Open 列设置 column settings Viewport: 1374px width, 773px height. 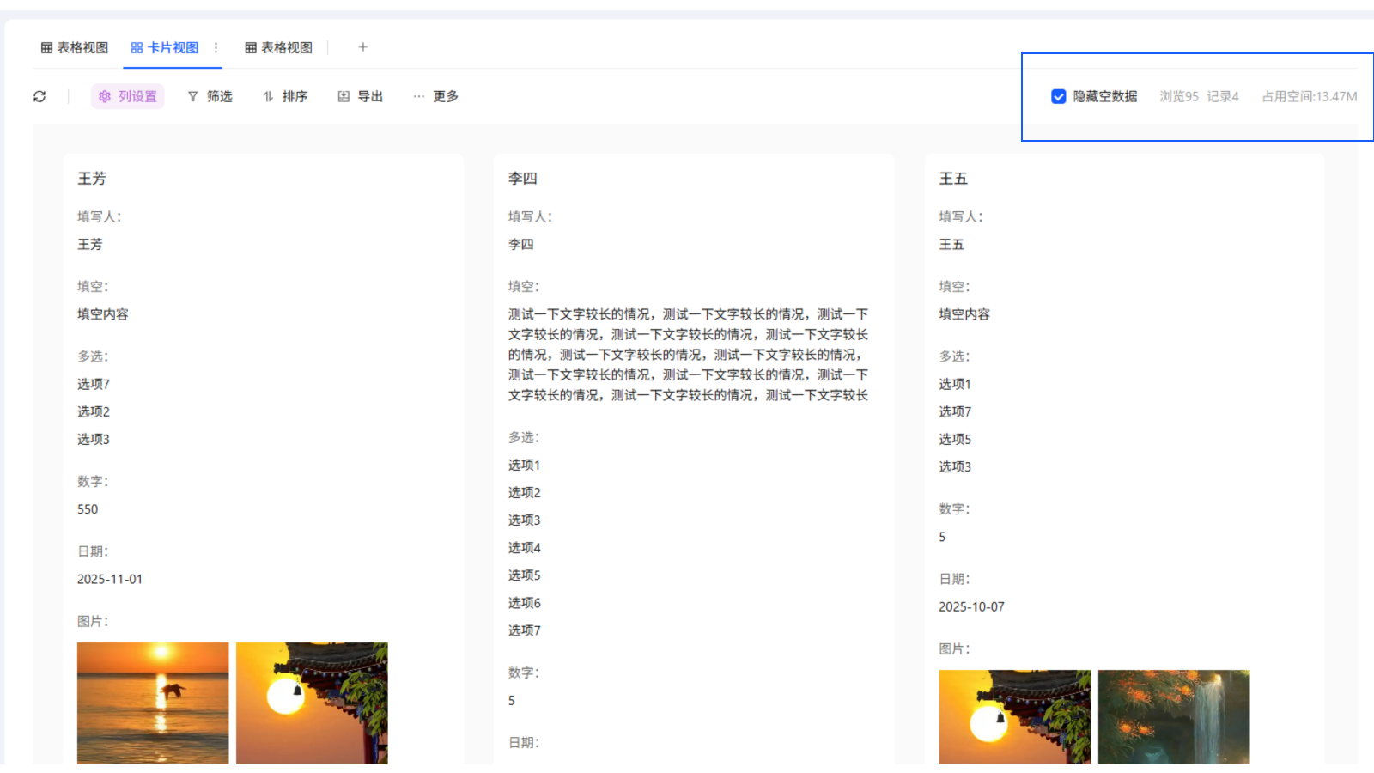tap(127, 96)
